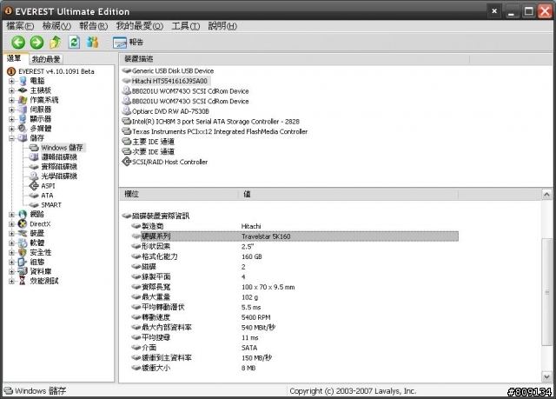Select Hitachi HTS541616J9SA00 device
This screenshot has height=399, width=556.
click(169, 81)
